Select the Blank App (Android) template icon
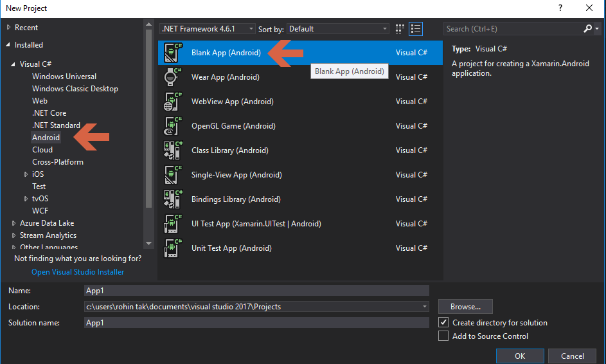This screenshot has width=606, height=364. pyautogui.click(x=172, y=53)
